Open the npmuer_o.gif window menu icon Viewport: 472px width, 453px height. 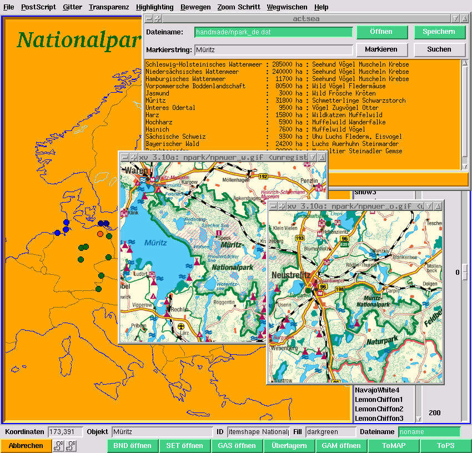pos(273,206)
